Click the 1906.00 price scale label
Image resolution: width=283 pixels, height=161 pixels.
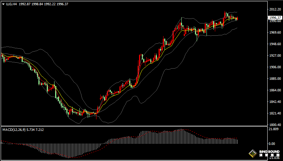tap(275, 67)
